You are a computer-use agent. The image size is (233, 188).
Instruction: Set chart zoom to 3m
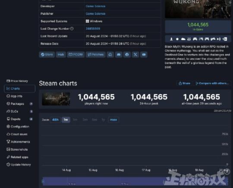tap(85, 119)
